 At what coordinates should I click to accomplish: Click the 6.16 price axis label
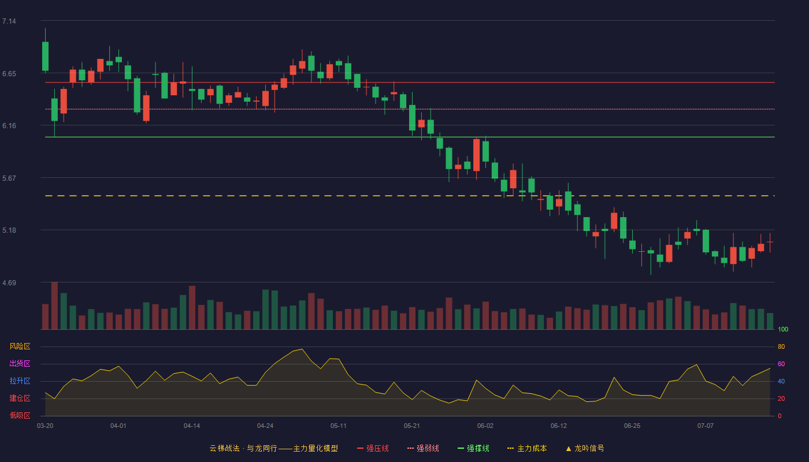9,126
